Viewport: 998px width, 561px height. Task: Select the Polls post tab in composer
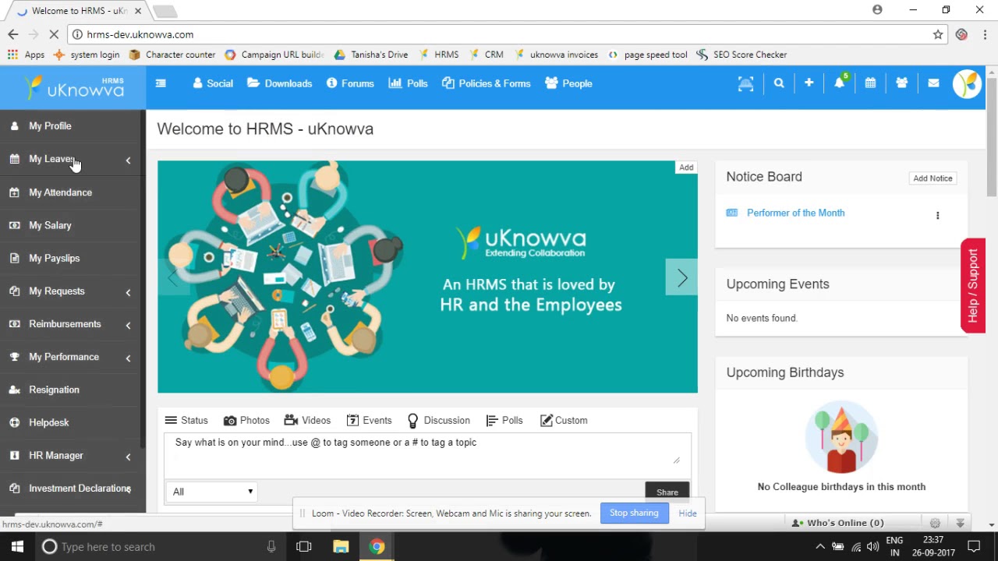coord(504,420)
